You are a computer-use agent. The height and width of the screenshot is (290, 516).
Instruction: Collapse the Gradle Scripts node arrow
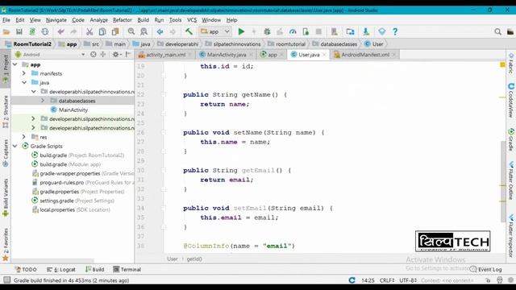pyautogui.click(x=15, y=146)
